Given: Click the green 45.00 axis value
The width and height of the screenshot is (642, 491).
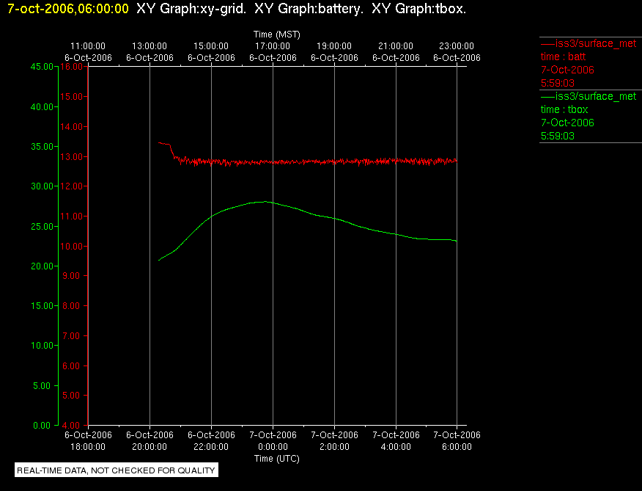Looking at the screenshot, I should [42, 67].
